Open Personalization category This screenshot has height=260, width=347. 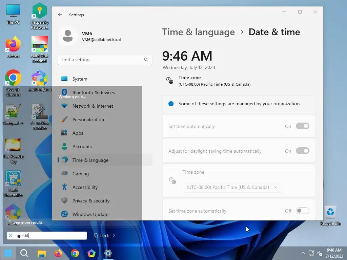pos(105,120)
